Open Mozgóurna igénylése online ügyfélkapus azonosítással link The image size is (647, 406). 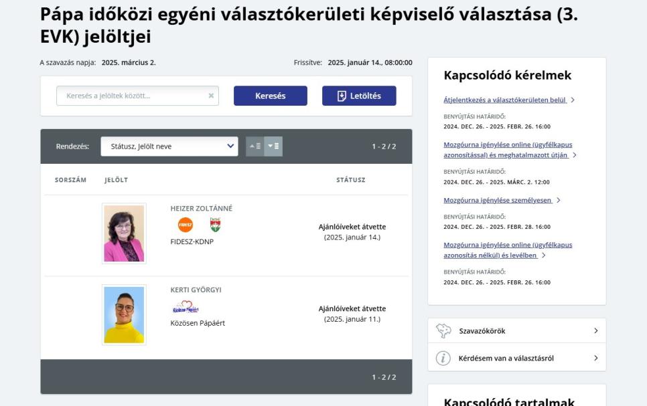508,150
